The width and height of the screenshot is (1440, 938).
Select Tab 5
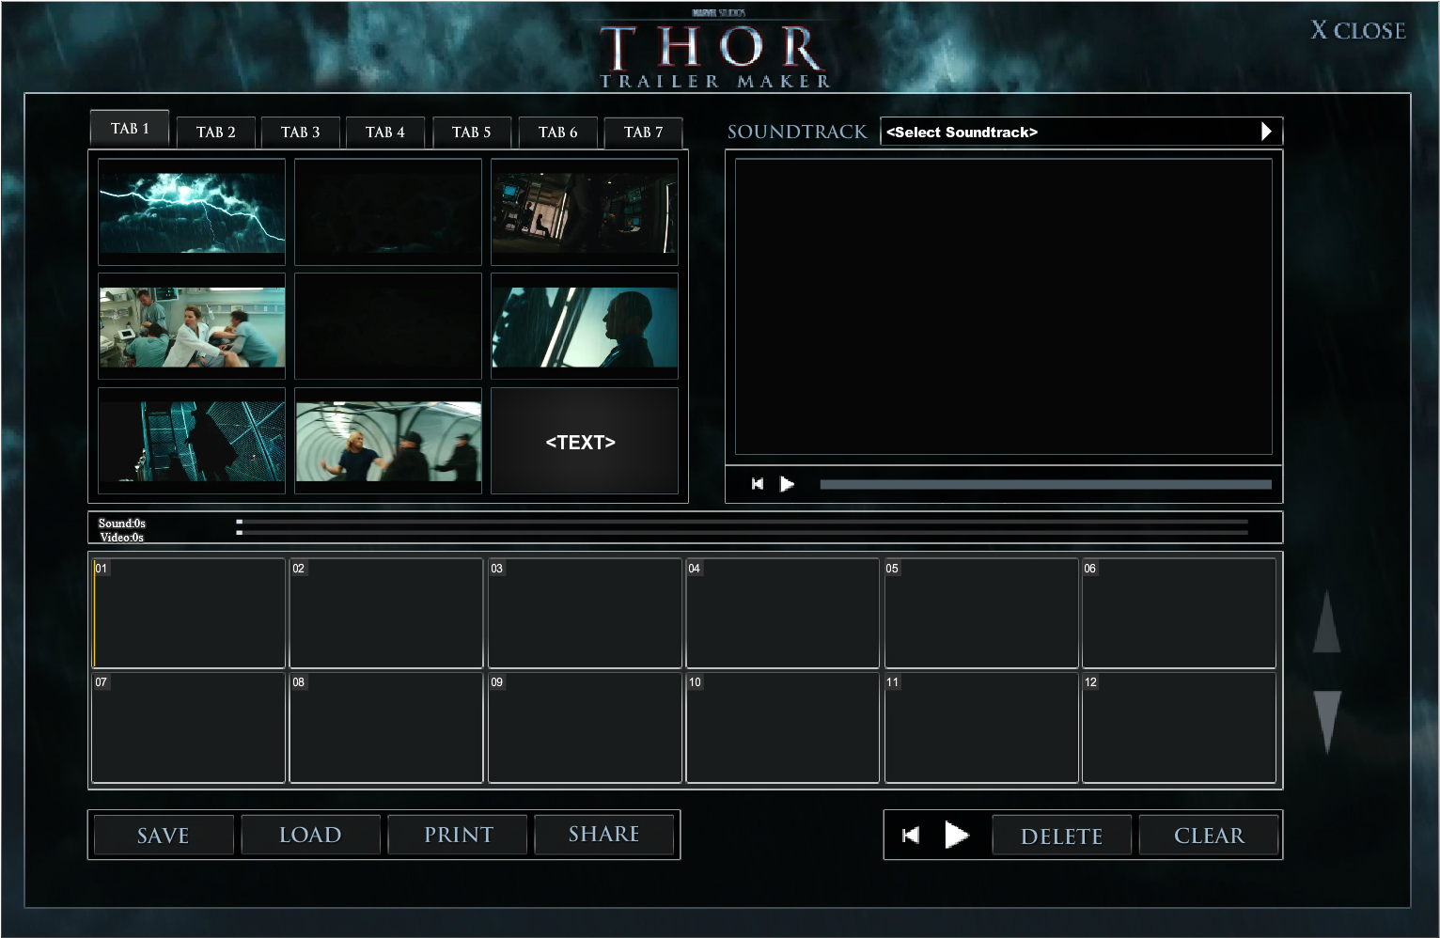472,133
